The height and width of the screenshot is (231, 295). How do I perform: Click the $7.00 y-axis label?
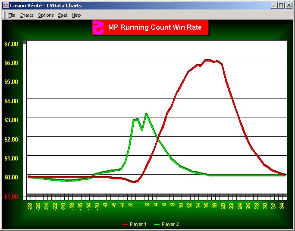point(11,44)
